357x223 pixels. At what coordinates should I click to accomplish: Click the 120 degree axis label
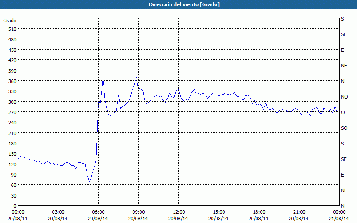(13, 164)
